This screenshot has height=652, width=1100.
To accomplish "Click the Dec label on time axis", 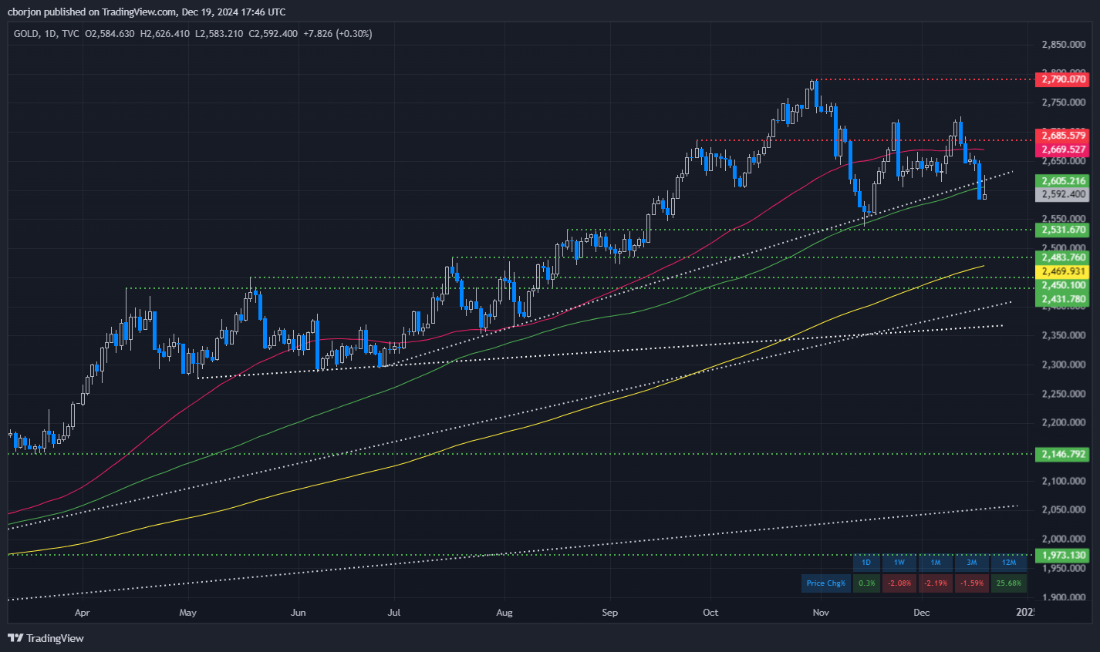I will point(921,613).
